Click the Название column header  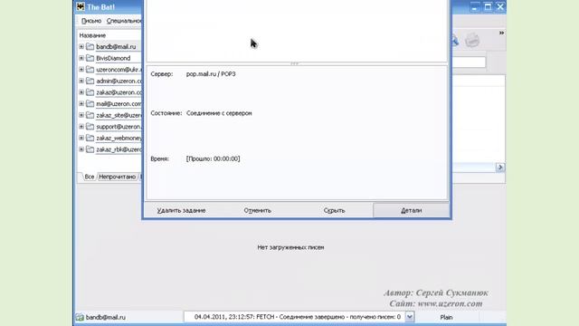(x=92, y=35)
